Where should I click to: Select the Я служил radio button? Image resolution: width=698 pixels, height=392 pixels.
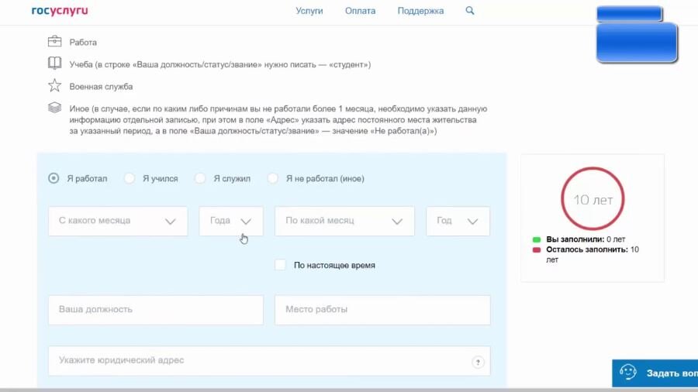tap(200, 178)
